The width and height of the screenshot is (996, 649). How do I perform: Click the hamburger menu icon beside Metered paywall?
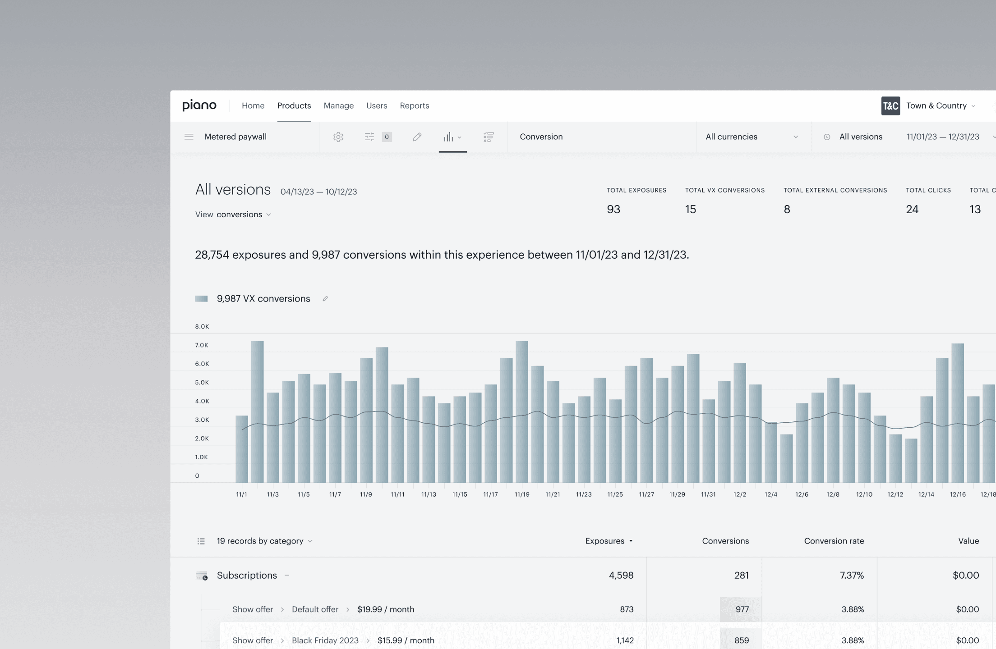point(189,137)
